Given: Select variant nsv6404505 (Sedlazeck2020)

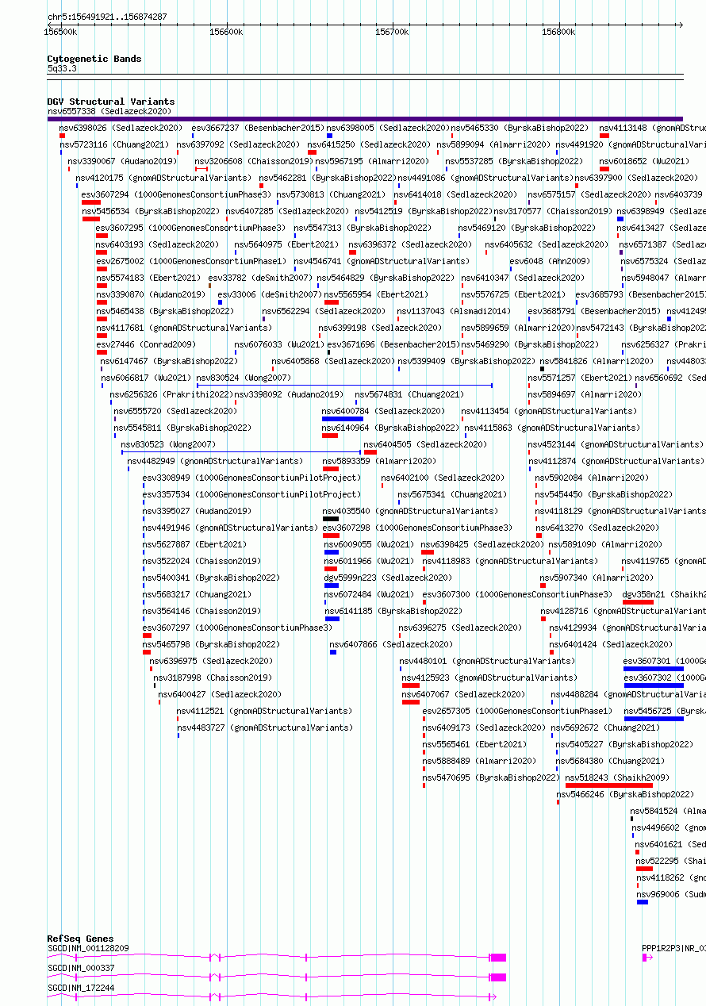Looking at the screenshot, I should (x=425, y=444).
